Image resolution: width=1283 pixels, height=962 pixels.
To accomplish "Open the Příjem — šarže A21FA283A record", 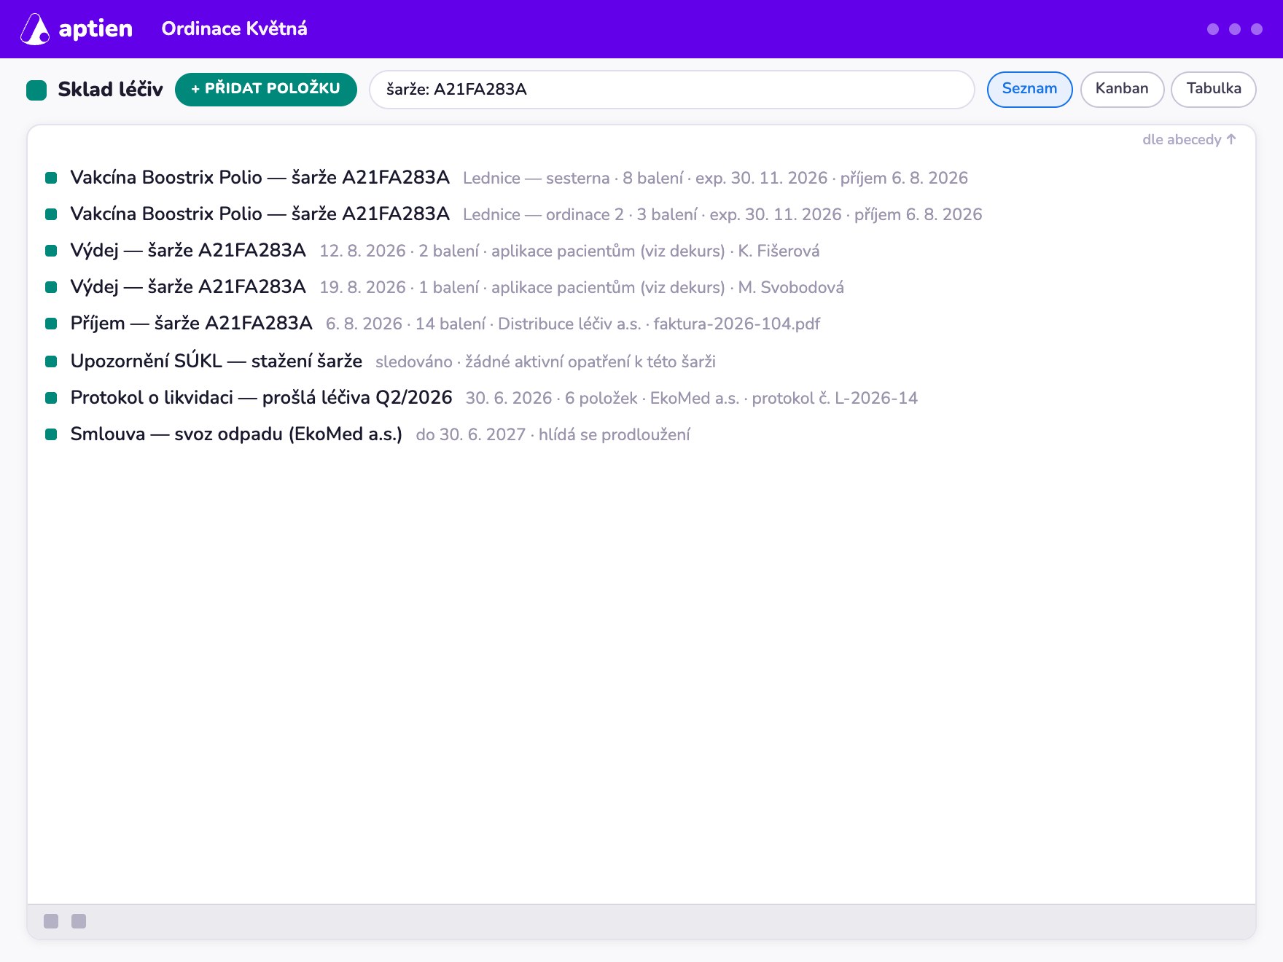I will [191, 323].
